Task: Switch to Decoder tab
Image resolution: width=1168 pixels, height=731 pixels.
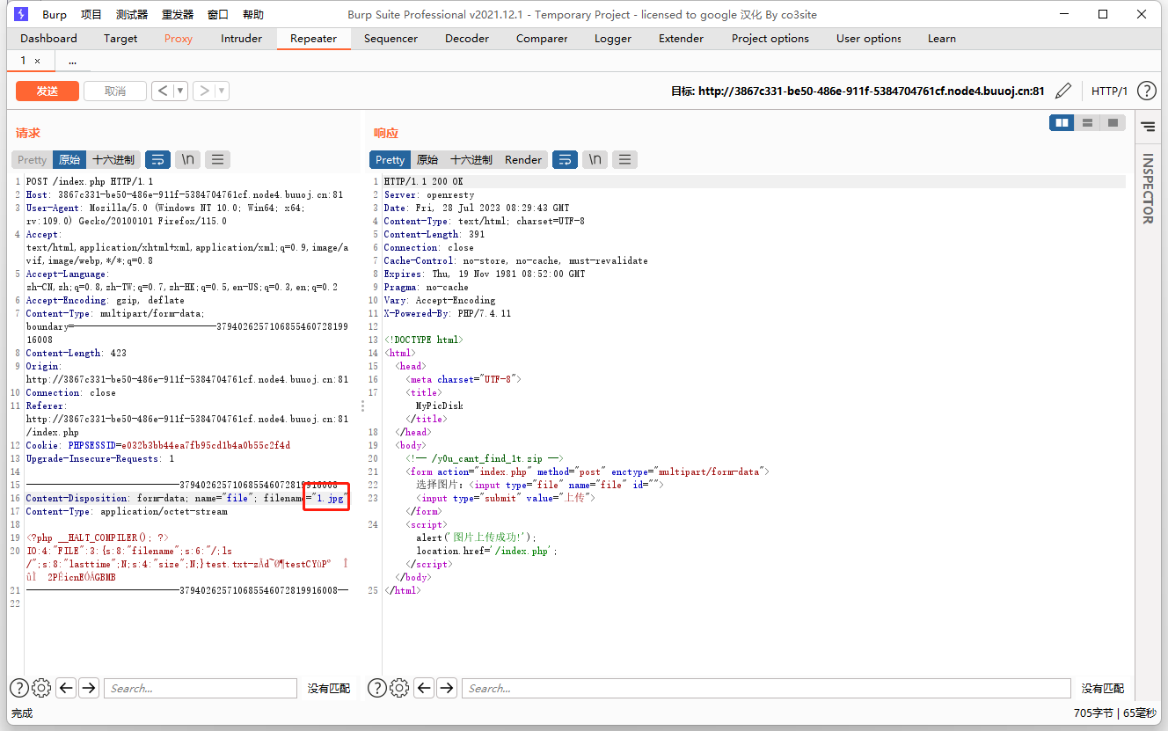Action: click(x=467, y=39)
